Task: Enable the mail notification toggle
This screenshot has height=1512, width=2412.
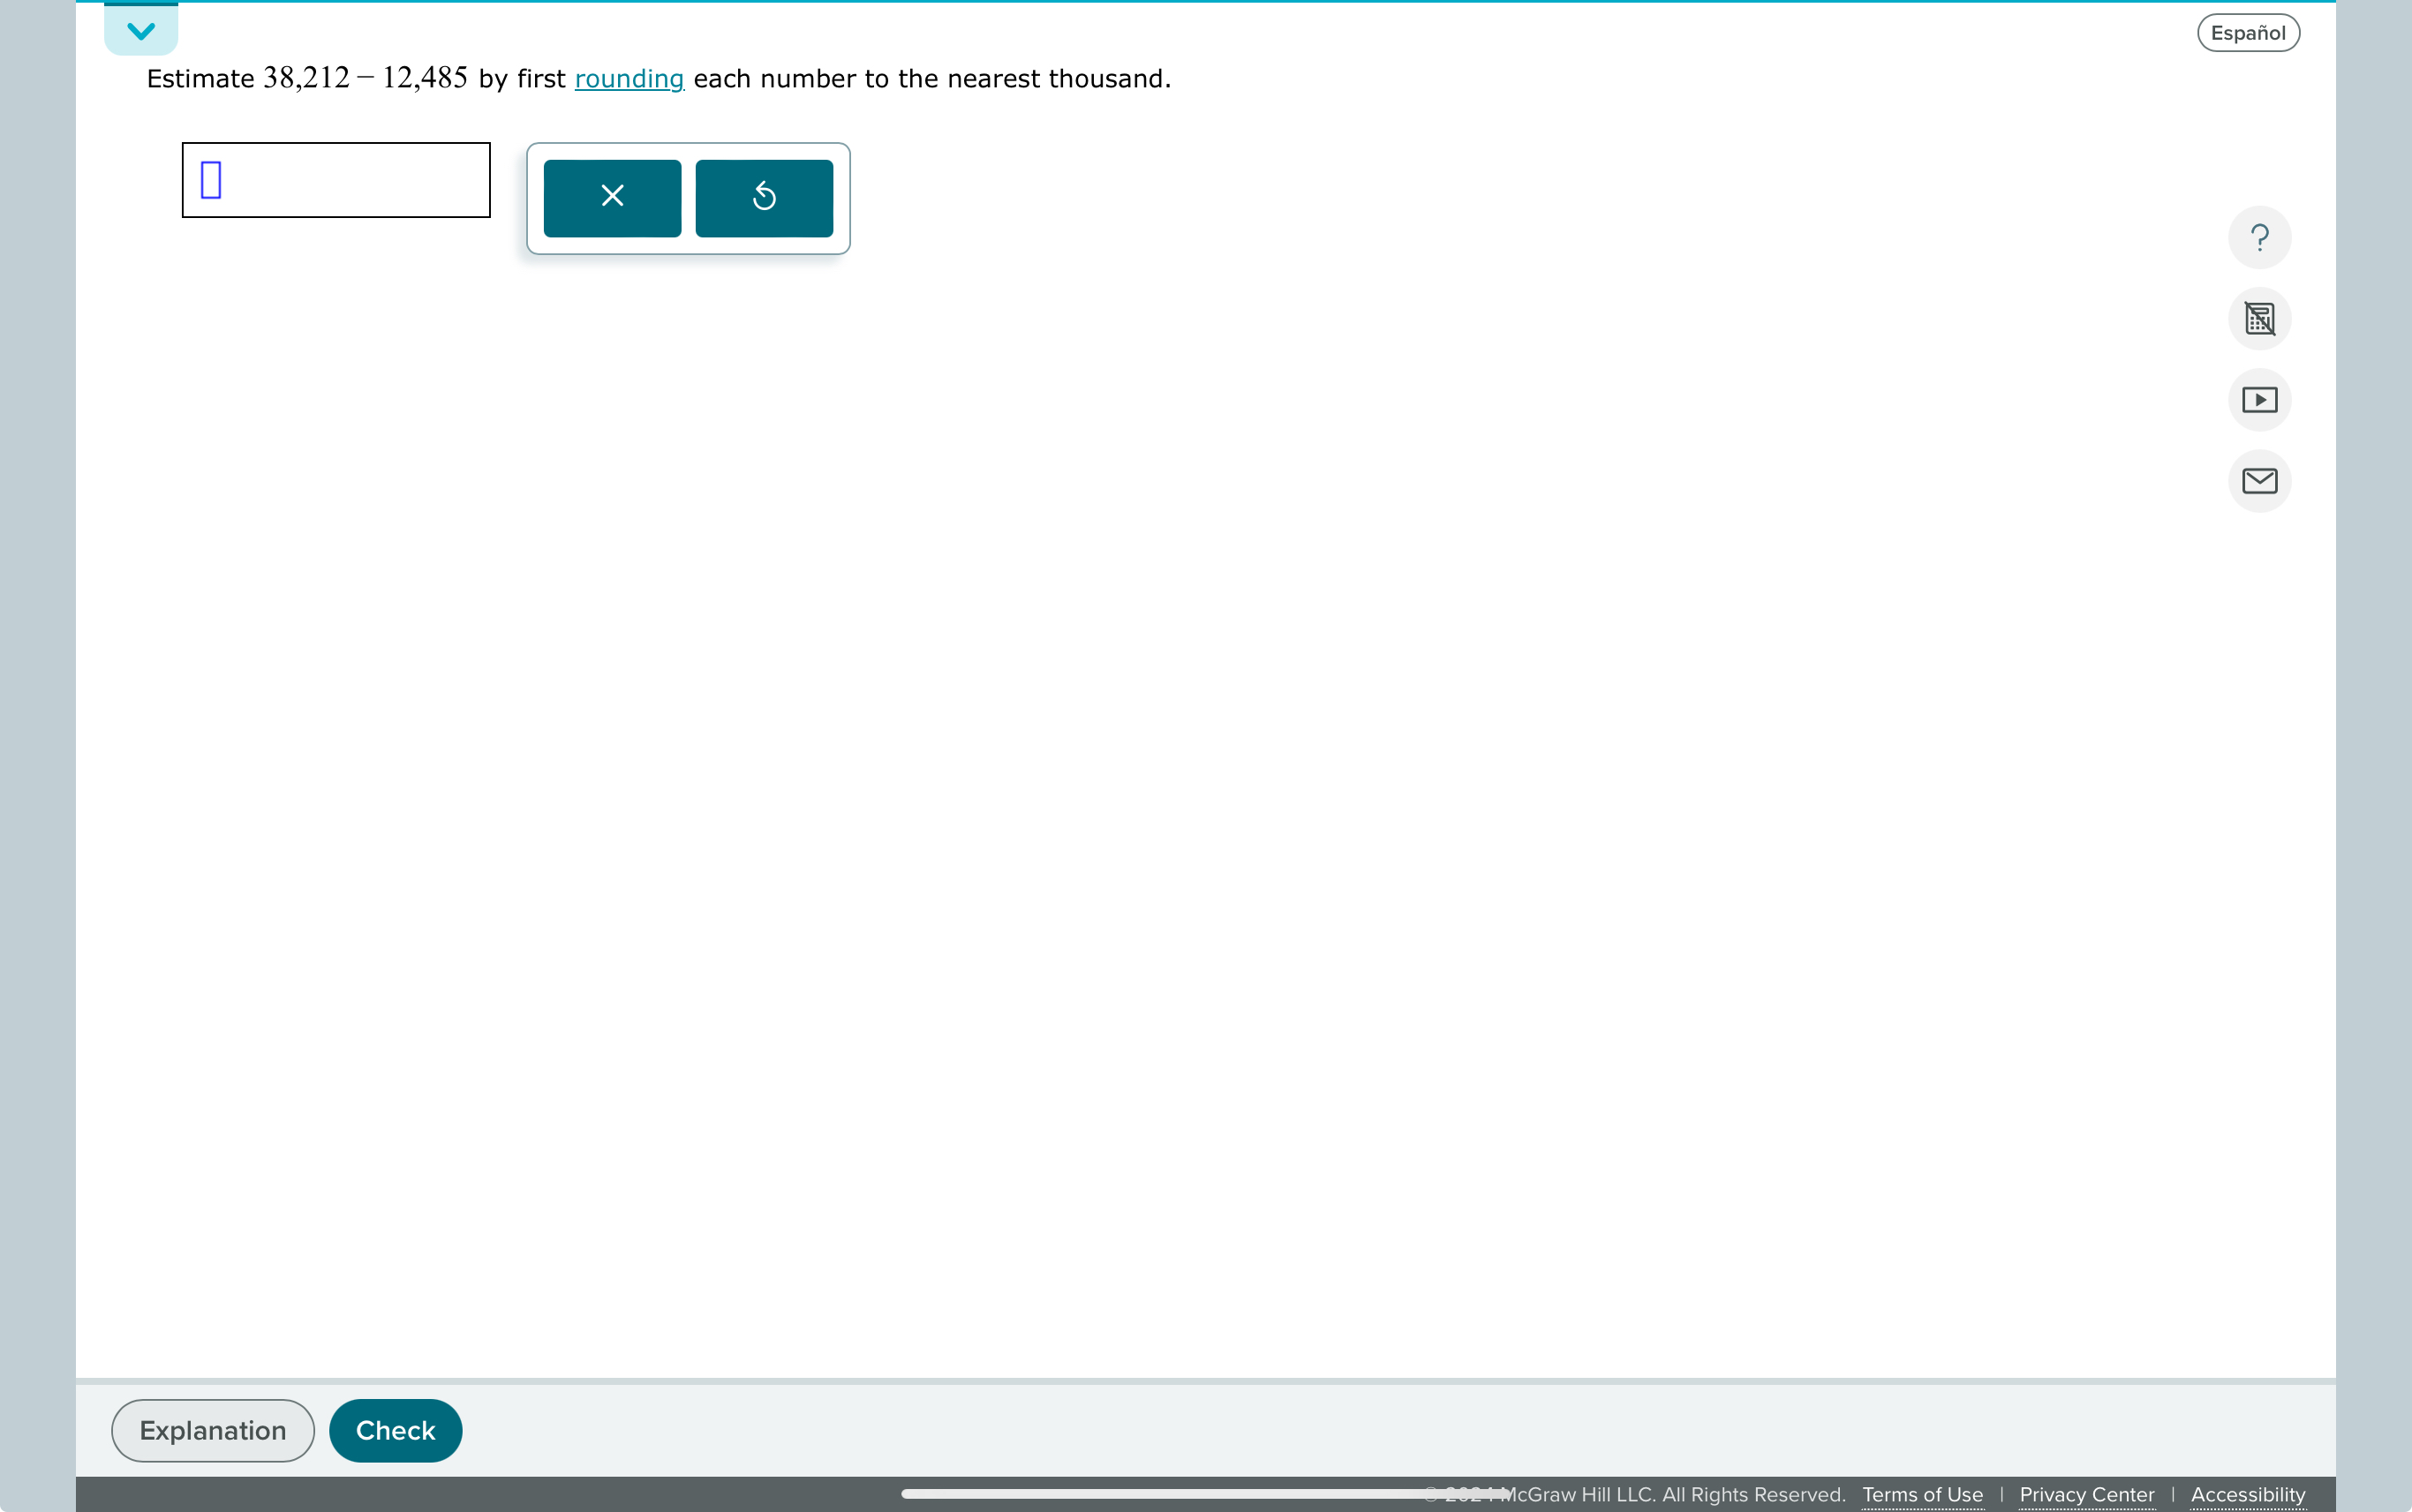Action: [2258, 481]
